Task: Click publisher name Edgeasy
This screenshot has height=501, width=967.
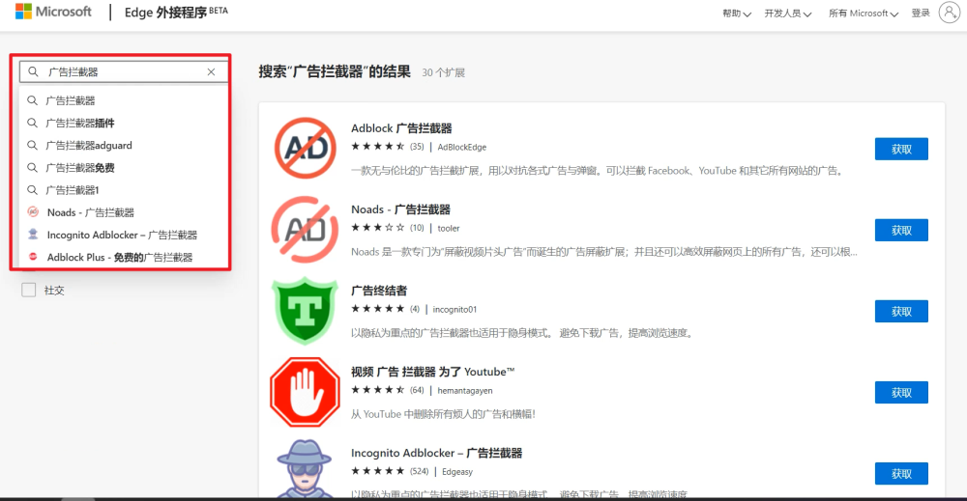Action: [x=457, y=472]
